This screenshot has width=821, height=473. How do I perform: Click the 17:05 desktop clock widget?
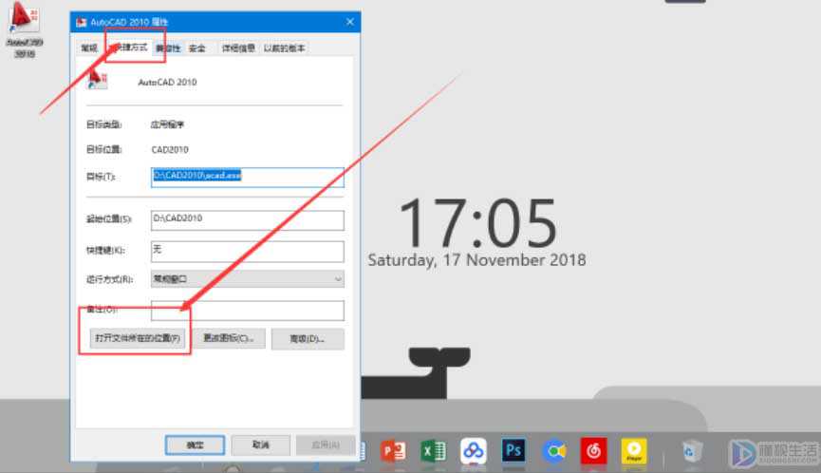click(x=477, y=223)
